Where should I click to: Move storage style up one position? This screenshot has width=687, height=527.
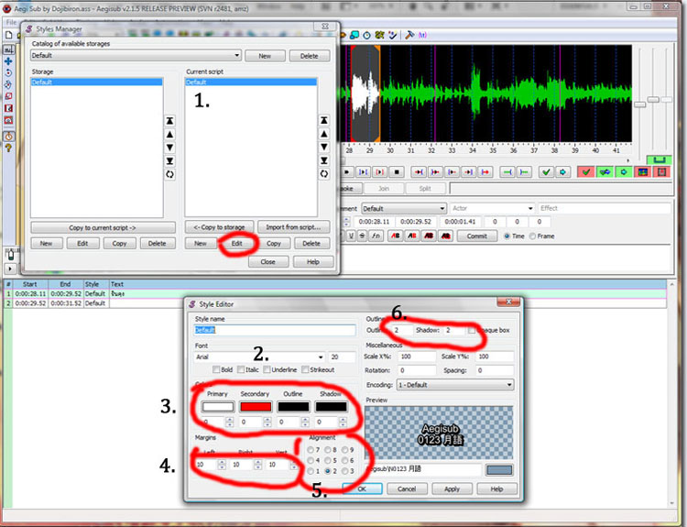click(x=169, y=134)
